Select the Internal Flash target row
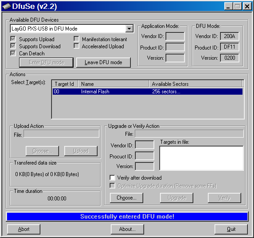Image resolution: width=254 pixels, height=238 pixels. point(148,92)
